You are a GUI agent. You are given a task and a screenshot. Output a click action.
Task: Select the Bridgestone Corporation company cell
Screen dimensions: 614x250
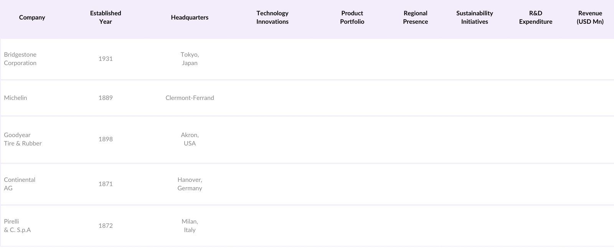coord(20,59)
